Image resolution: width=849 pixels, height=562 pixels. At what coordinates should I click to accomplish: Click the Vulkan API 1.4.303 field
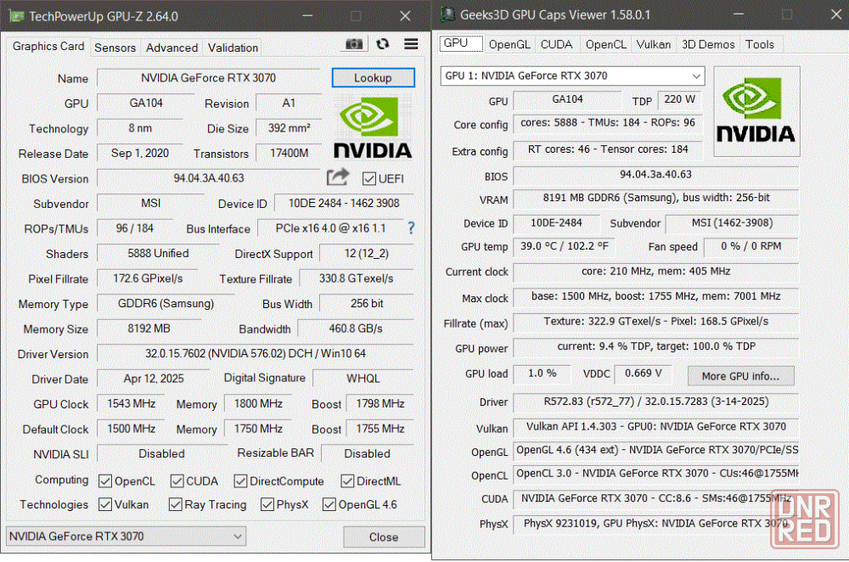pyautogui.click(x=656, y=427)
